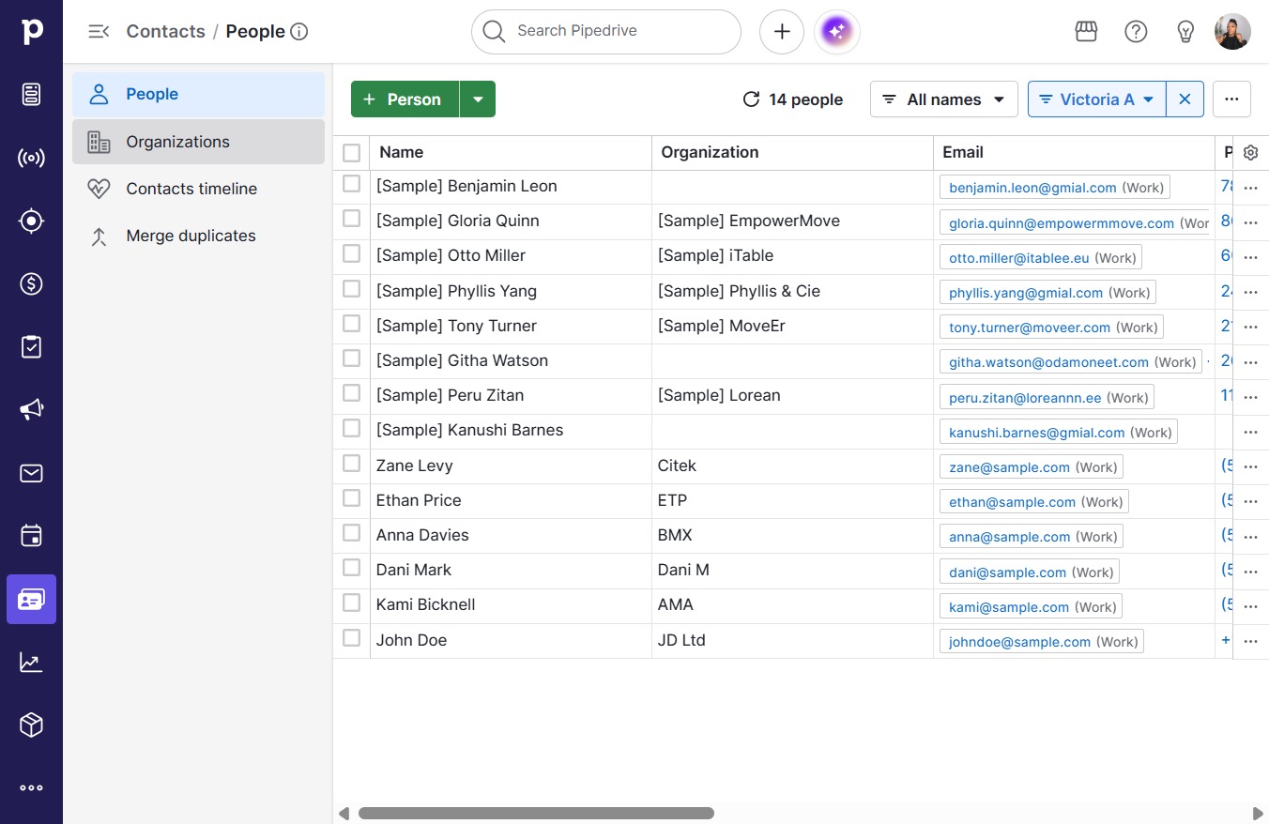Open Merge duplicates menu item
The width and height of the screenshot is (1269, 824).
pos(198,236)
